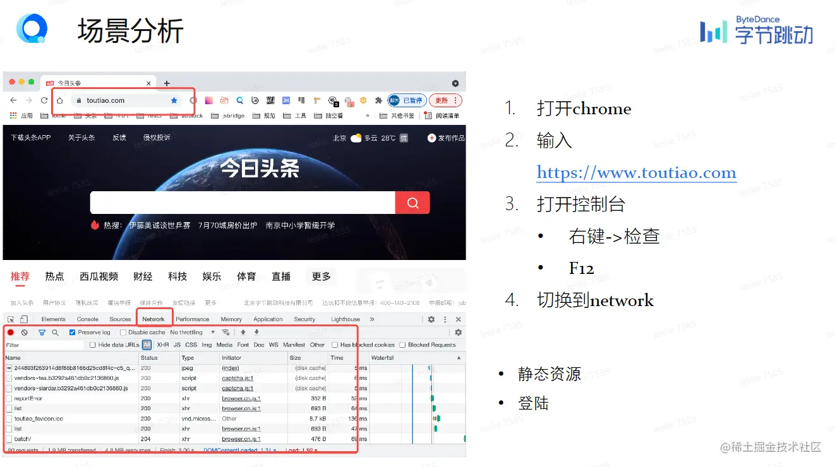Click the home icon beside the address bar
835x467 pixels.
click(x=60, y=100)
